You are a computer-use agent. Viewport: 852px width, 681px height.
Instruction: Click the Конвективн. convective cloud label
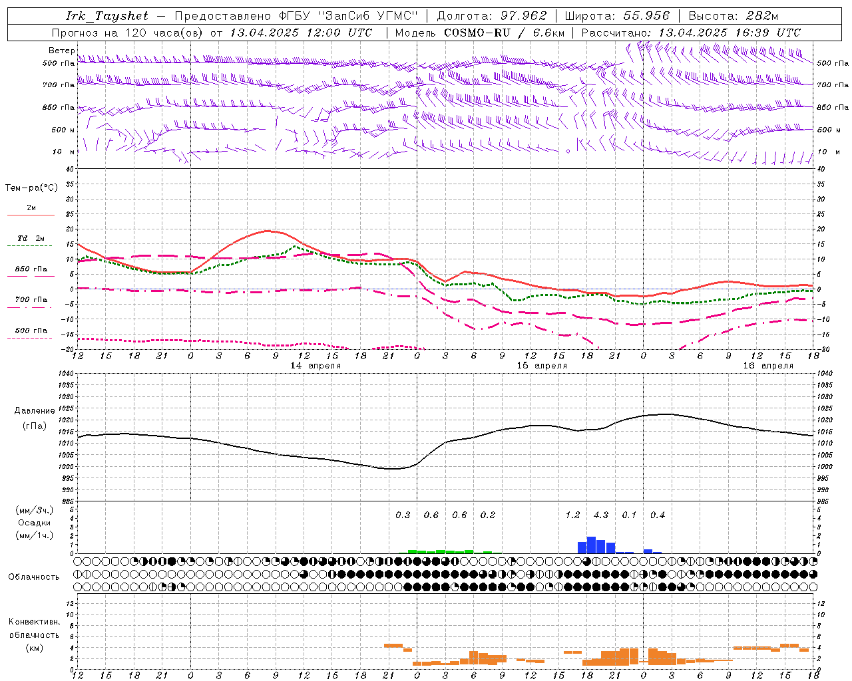point(34,622)
